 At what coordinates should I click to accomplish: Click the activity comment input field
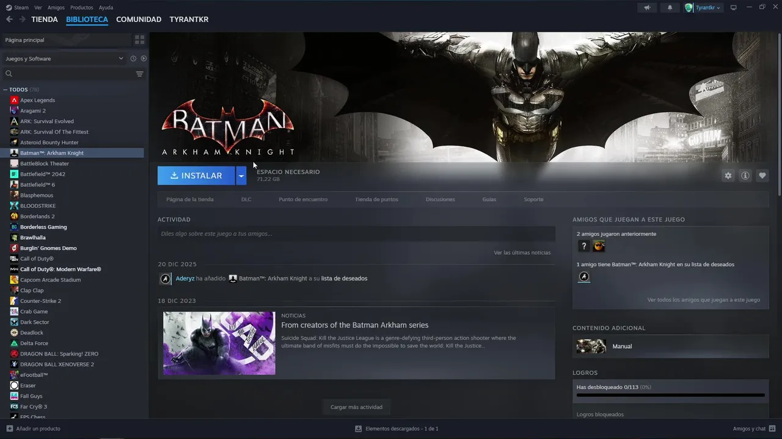(356, 234)
